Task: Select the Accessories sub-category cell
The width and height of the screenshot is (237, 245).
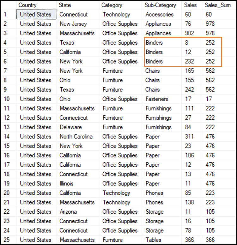Action: pos(160,15)
